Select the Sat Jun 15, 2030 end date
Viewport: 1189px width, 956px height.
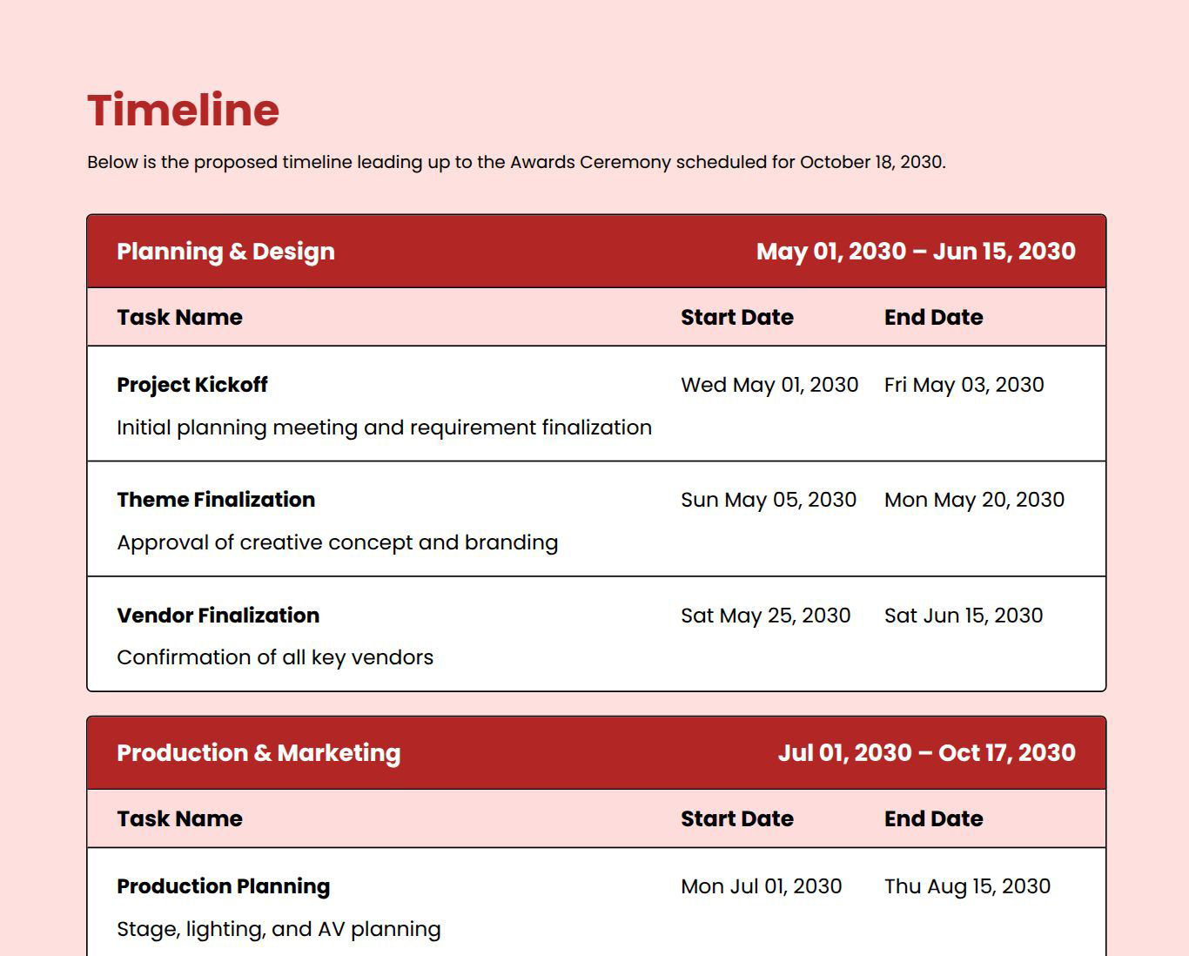coord(963,616)
